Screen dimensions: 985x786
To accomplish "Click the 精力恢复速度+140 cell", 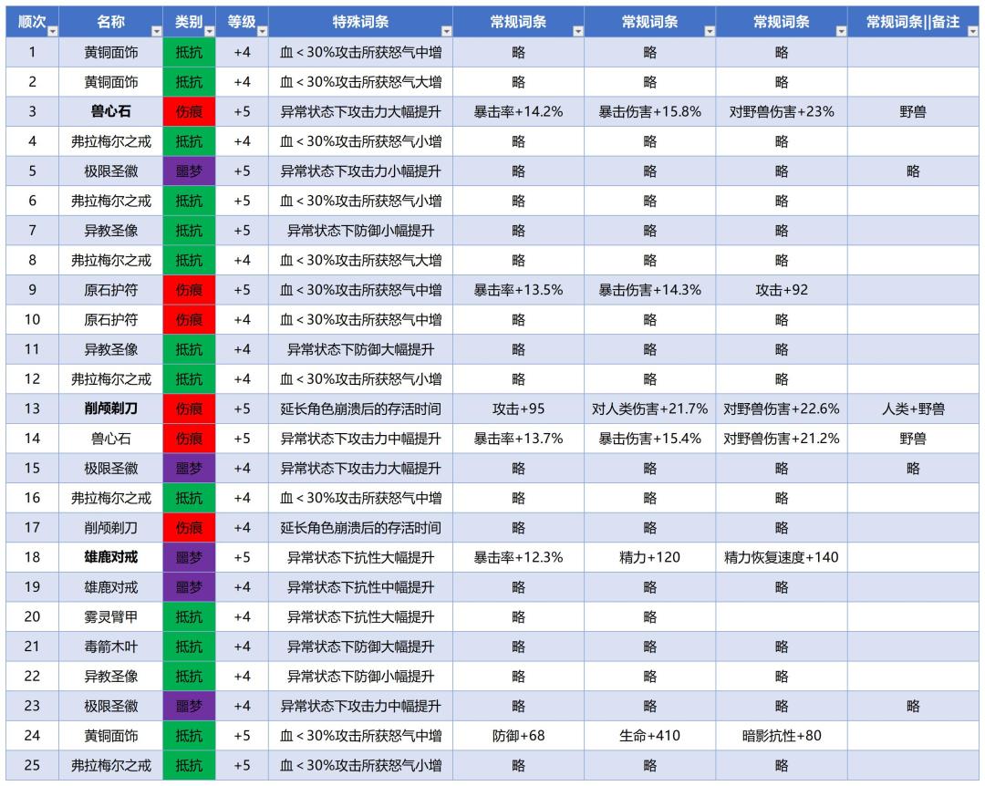I will (x=782, y=557).
